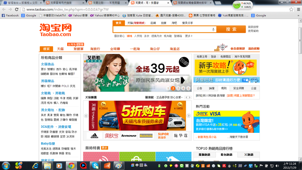Screen dimensions: 302x170
Task: Open the 會員俱樂部 link
Action: (x=238, y=49)
